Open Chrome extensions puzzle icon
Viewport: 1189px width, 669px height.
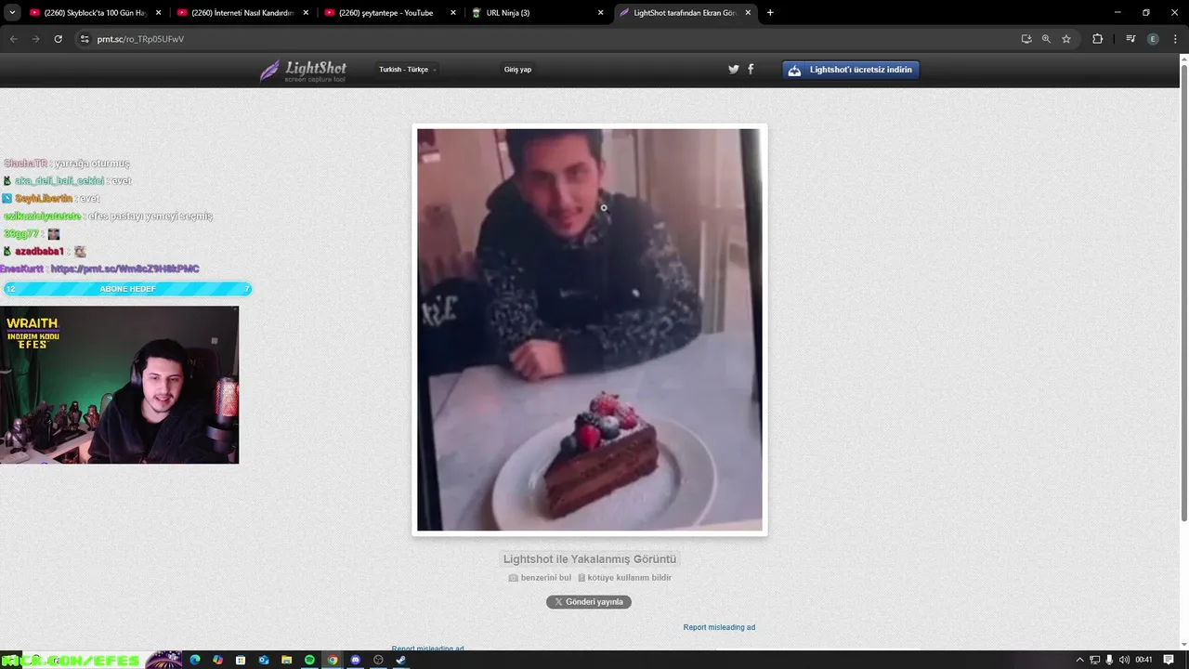(x=1097, y=39)
